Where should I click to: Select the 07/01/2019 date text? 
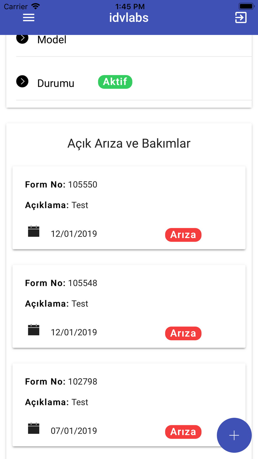pyautogui.click(x=74, y=431)
